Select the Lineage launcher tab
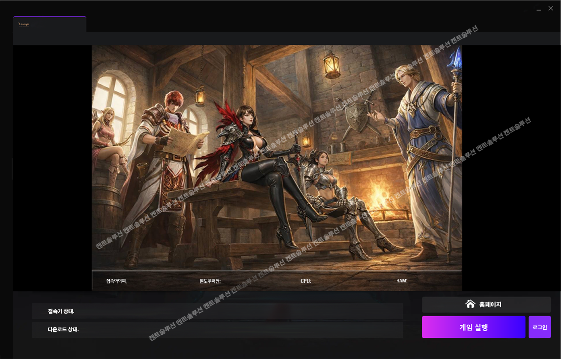This screenshot has height=359, width=561. pyautogui.click(x=50, y=24)
